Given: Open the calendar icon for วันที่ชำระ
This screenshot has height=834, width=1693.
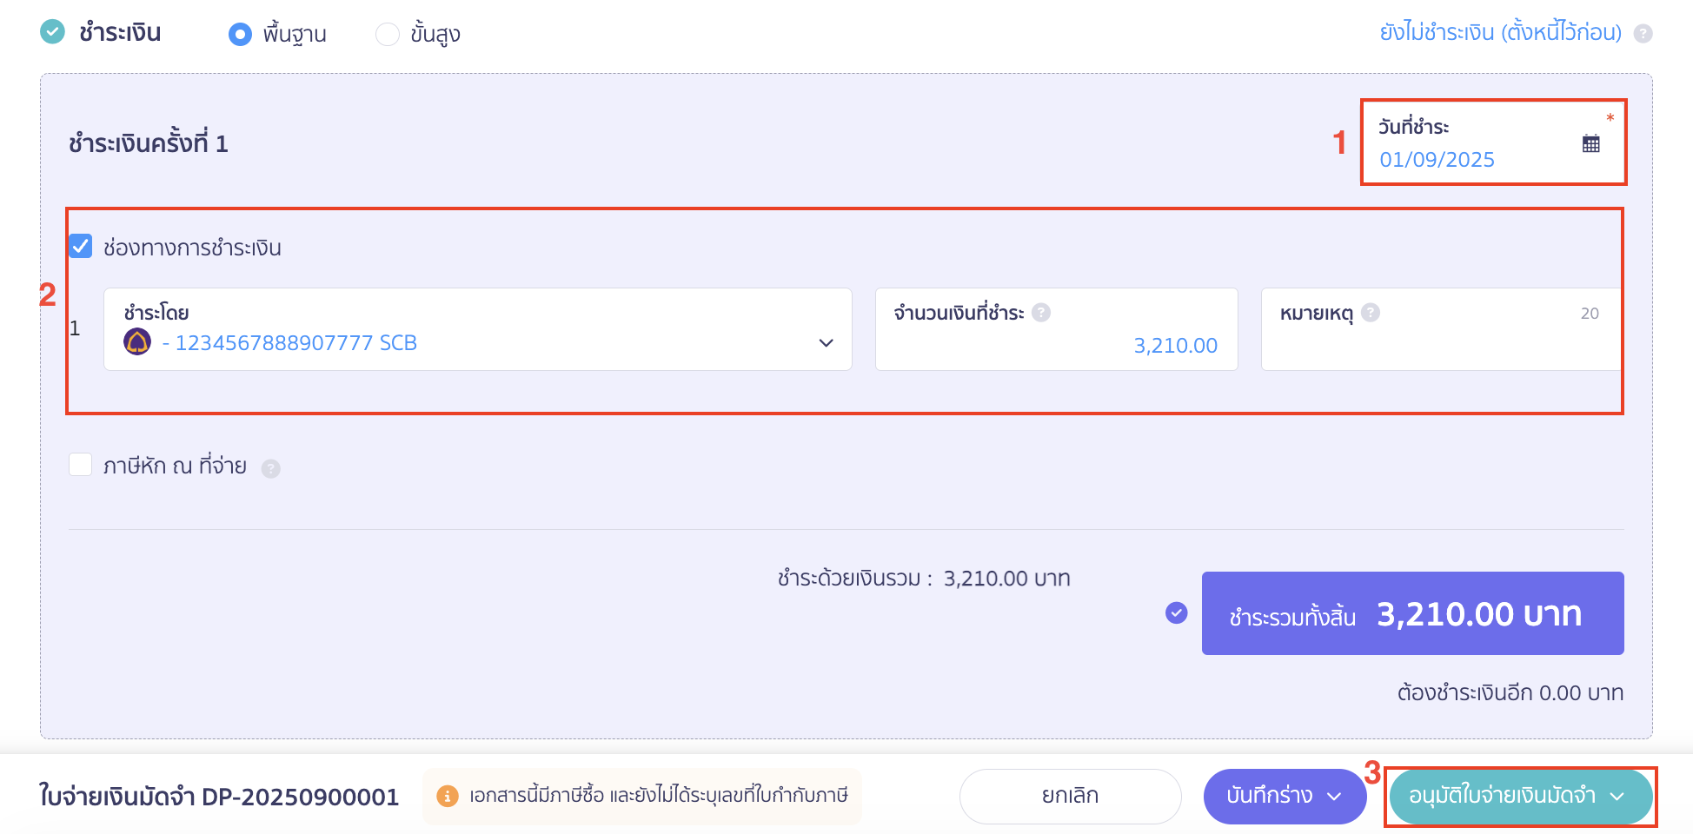Looking at the screenshot, I should pos(1590,144).
